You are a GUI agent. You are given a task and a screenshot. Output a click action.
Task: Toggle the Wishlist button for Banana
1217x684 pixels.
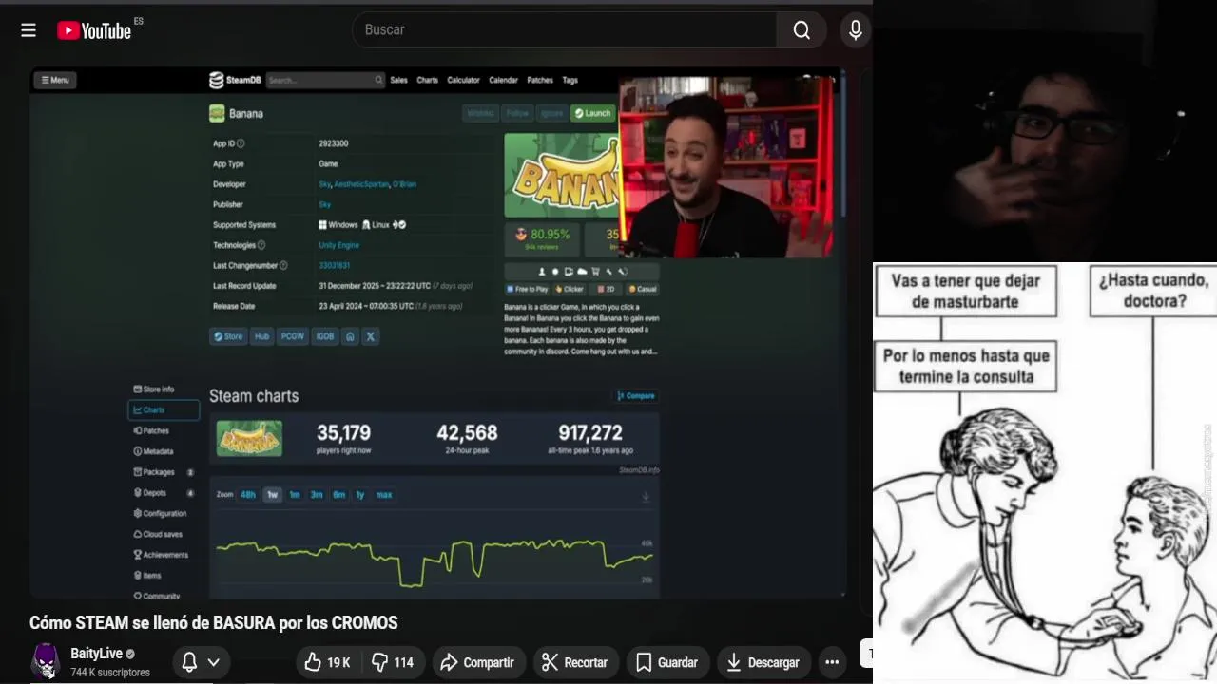[480, 113]
